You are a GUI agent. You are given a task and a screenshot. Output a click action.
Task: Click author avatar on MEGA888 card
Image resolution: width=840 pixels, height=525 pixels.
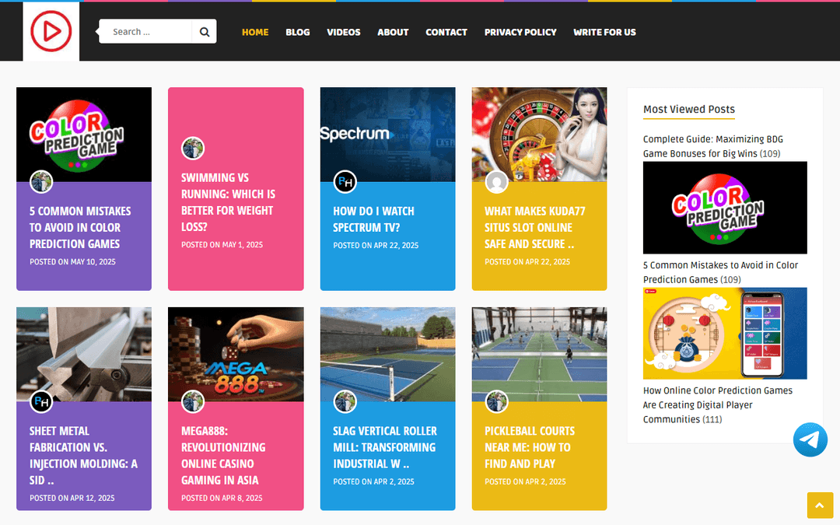coord(193,401)
